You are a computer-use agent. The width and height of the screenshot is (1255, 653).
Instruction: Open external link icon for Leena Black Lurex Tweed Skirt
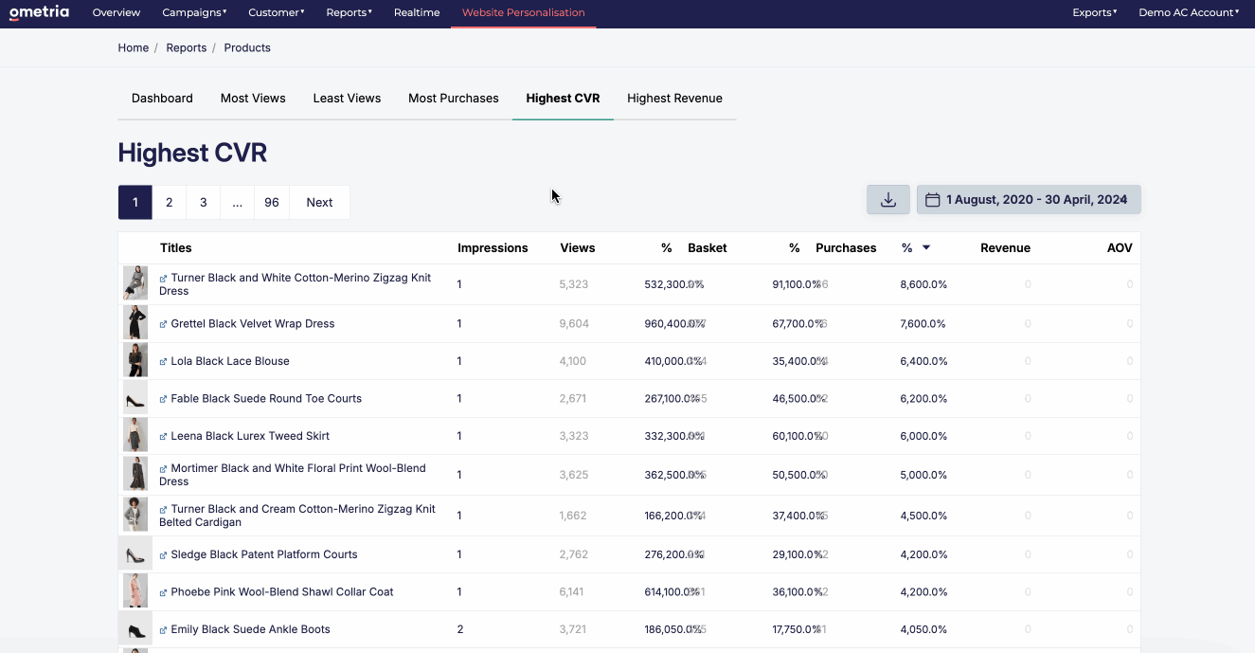coord(164,437)
